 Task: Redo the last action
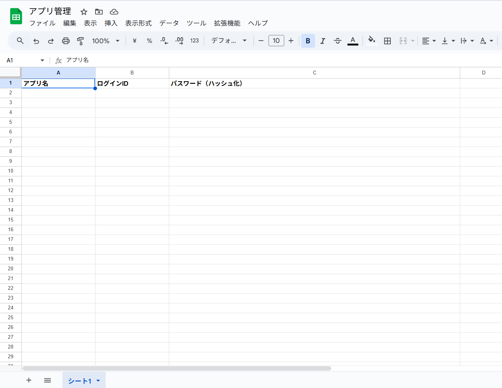(51, 41)
